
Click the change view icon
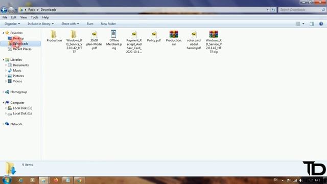coord(298,24)
